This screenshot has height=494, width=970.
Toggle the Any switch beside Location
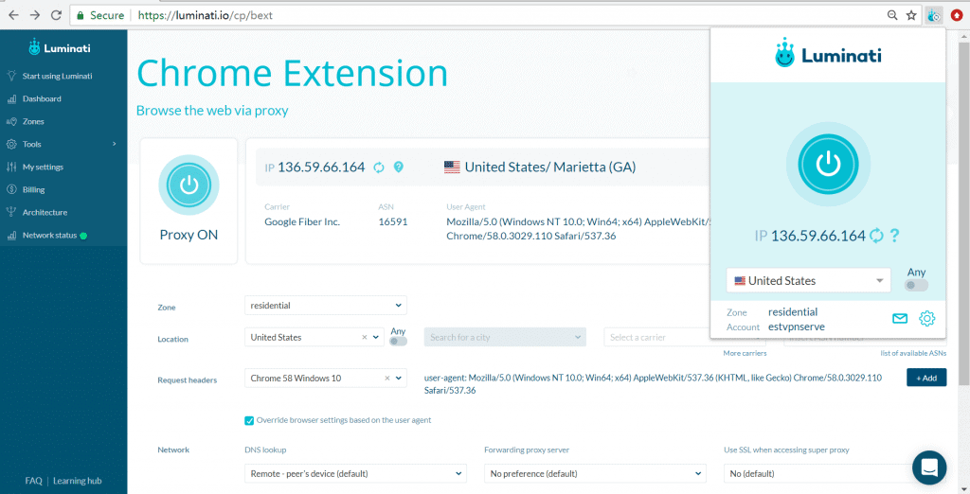[398, 342]
